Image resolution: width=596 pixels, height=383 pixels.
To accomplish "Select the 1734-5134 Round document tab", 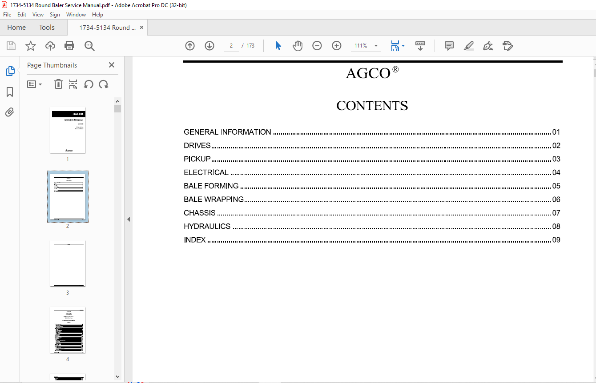I will coord(107,28).
